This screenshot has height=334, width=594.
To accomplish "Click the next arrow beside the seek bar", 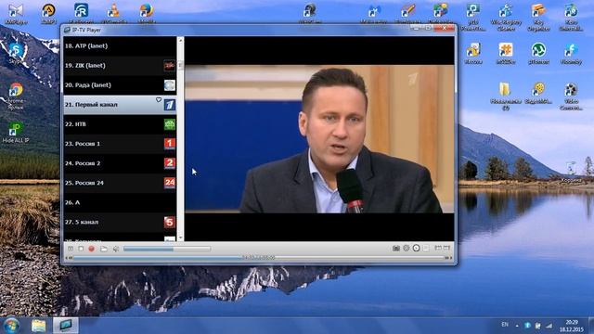I will click(448, 258).
